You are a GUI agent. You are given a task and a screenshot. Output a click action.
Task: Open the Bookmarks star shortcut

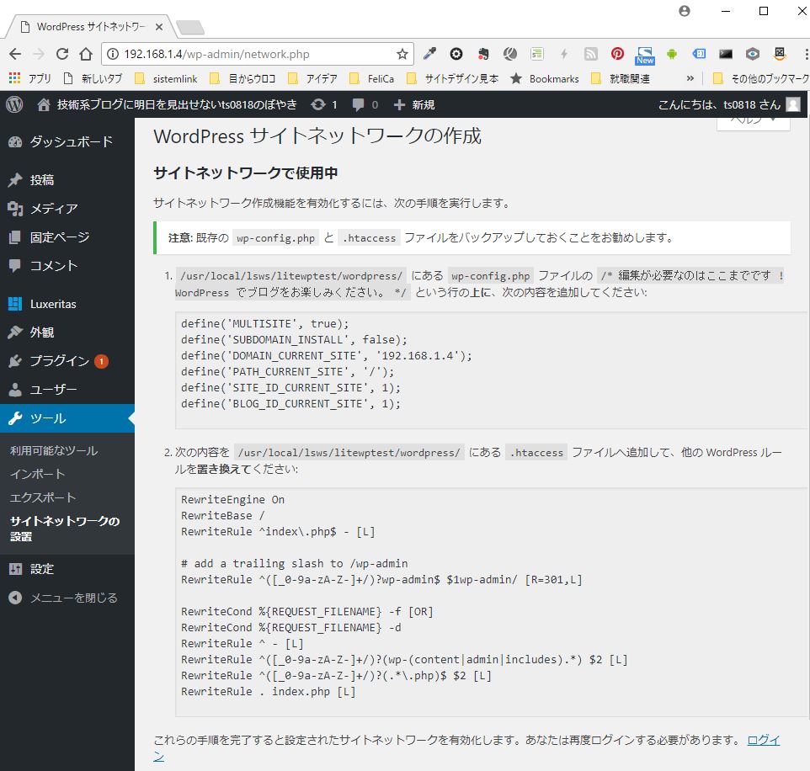point(545,78)
